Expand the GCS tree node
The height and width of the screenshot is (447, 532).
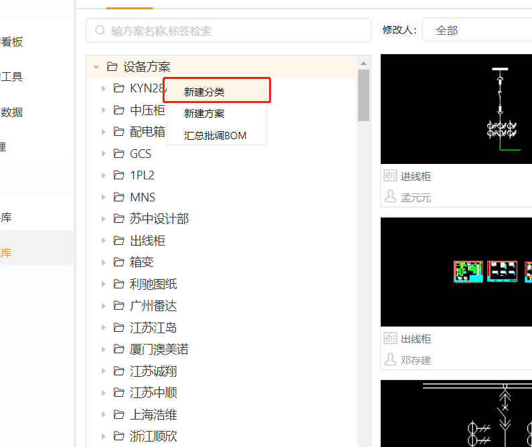[x=104, y=154]
